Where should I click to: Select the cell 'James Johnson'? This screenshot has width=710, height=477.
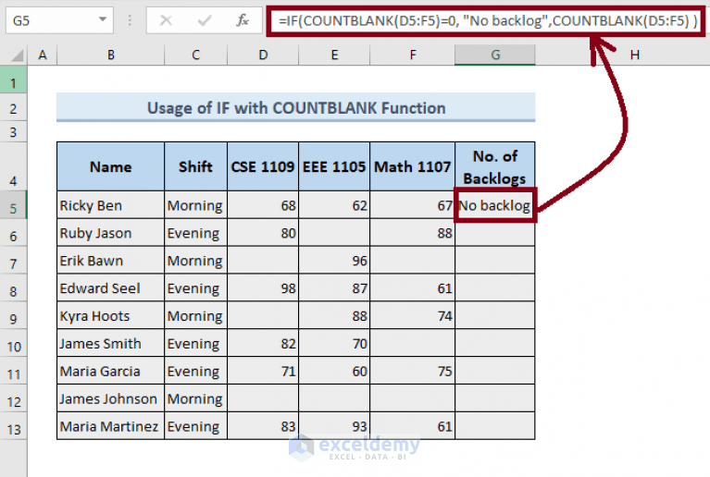(110, 398)
